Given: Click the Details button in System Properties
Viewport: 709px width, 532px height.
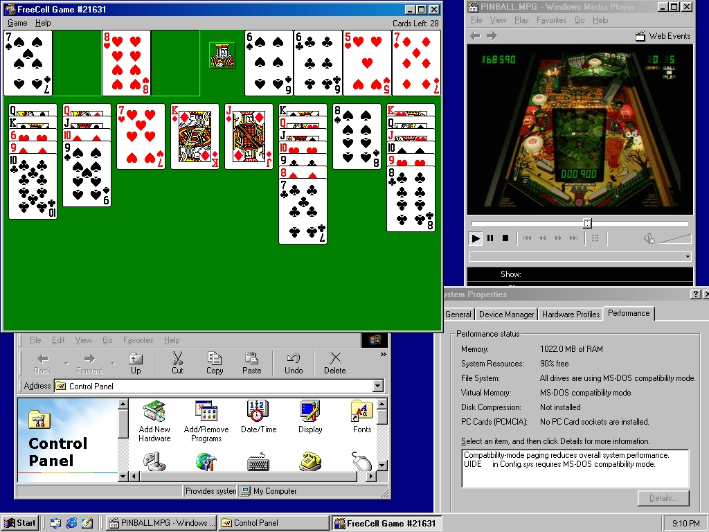Looking at the screenshot, I should (663, 498).
